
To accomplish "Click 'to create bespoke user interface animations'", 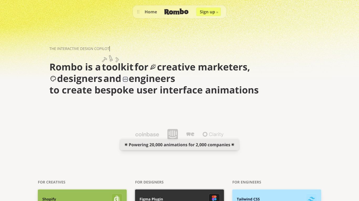I will coord(154,90).
